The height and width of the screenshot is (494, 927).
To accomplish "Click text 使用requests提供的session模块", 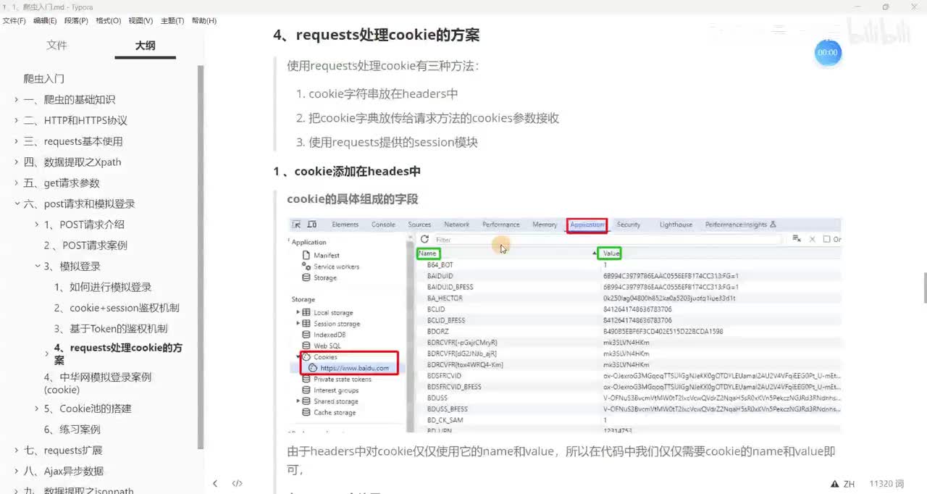I will [393, 143].
